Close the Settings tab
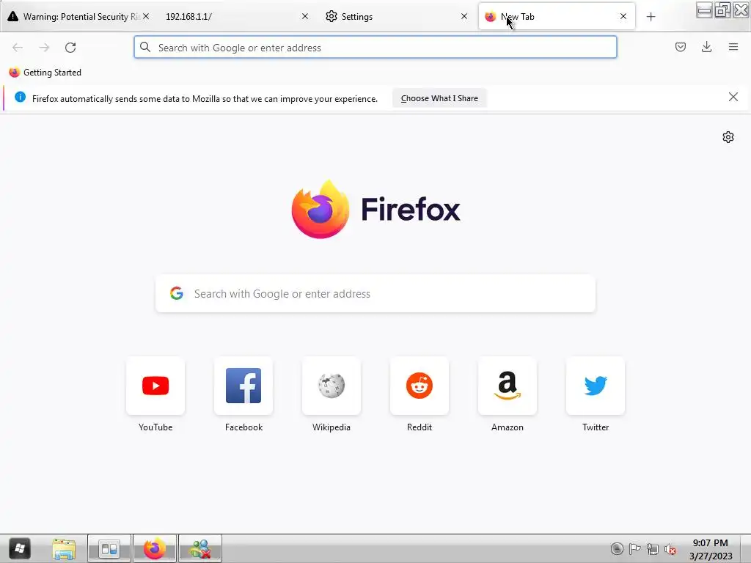 point(464,16)
